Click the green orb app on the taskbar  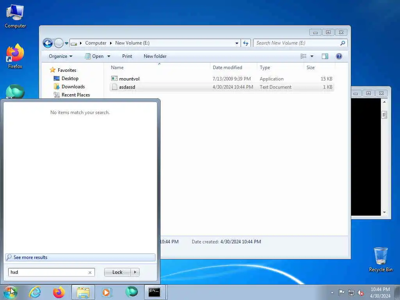(x=132, y=292)
